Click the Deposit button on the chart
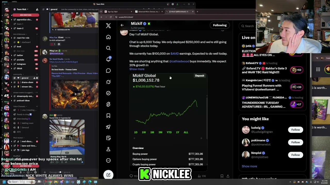Viewport: 330px width, 185px height. tap(200, 76)
